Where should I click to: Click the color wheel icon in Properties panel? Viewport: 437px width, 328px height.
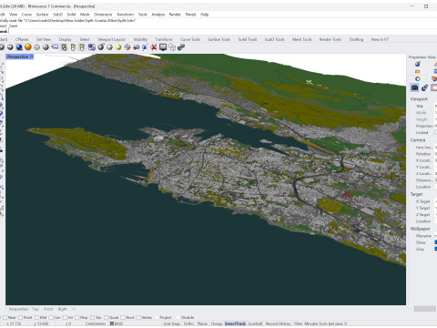pyautogui.click(x=418, y=79)
